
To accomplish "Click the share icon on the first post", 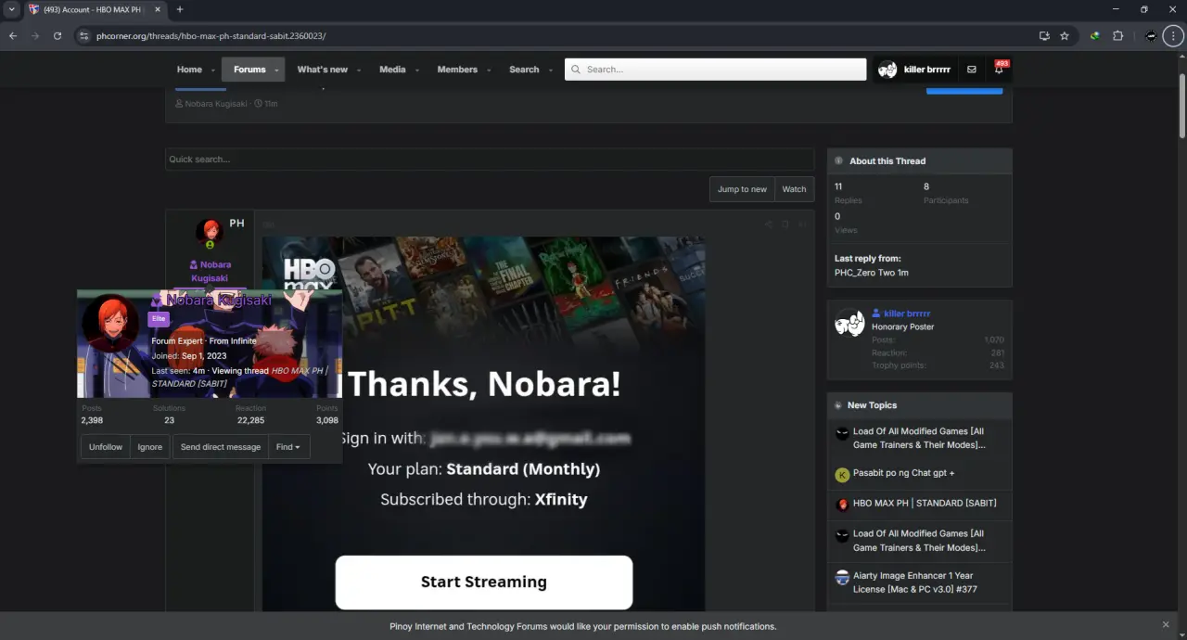I will [768, 224].
